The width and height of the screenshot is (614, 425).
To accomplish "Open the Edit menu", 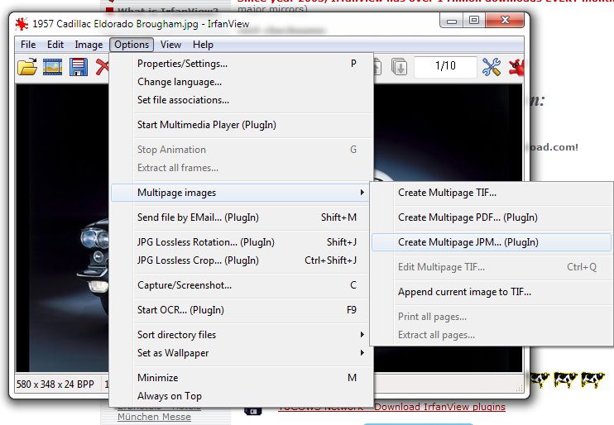I will click(55, 45).
